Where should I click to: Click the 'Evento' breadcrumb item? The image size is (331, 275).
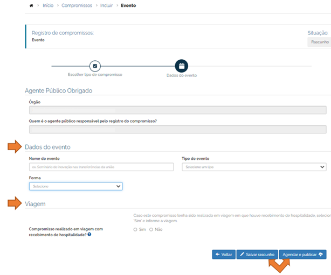pyautogui.click(x=128, y=5)
